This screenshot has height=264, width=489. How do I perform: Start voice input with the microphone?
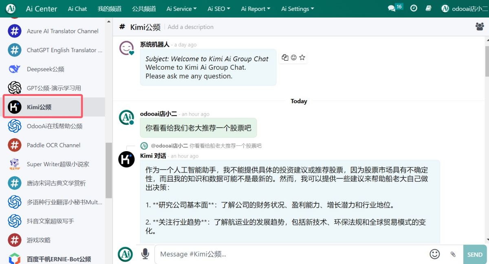(145, 254)
